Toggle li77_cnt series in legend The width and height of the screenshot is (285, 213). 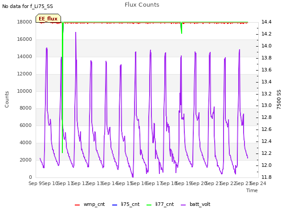pos(160,204)
